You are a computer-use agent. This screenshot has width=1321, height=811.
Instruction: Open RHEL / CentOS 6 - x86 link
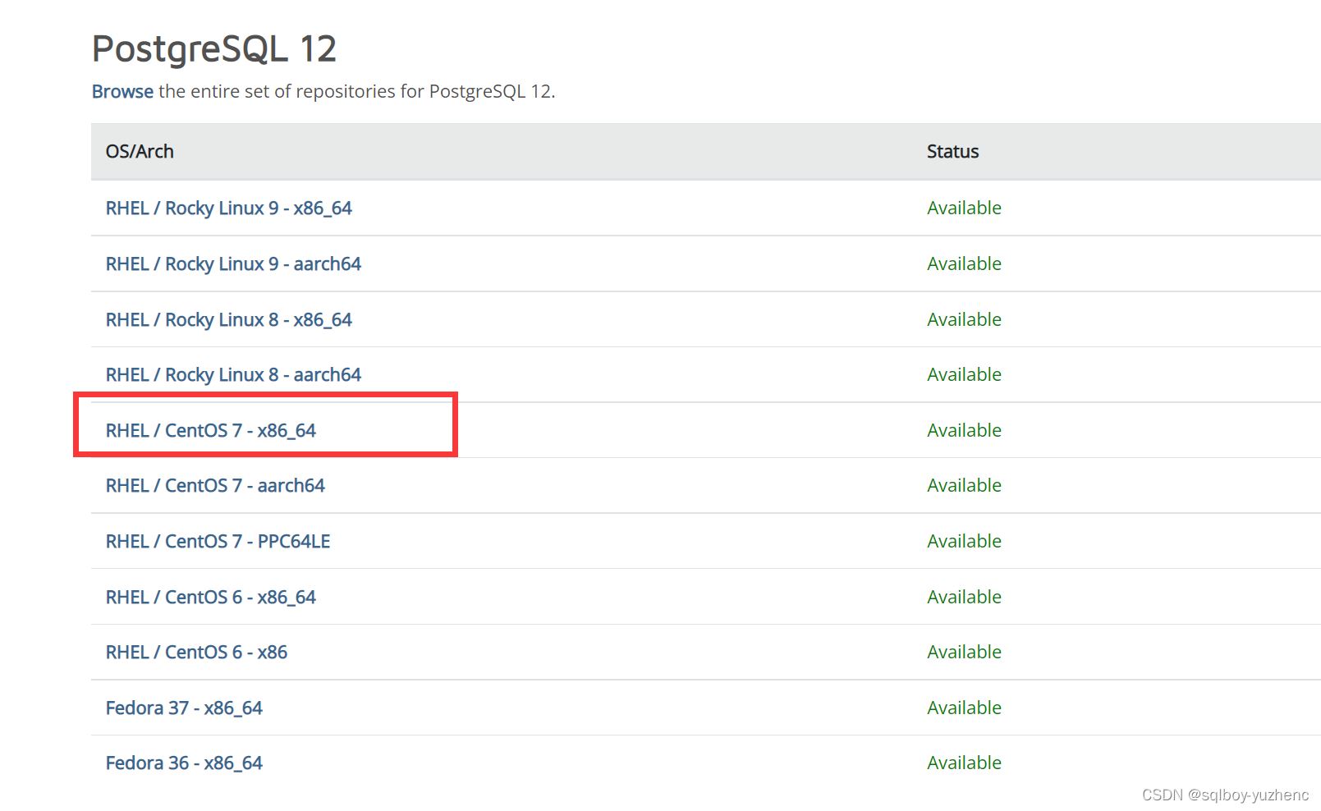coord(196,653)
